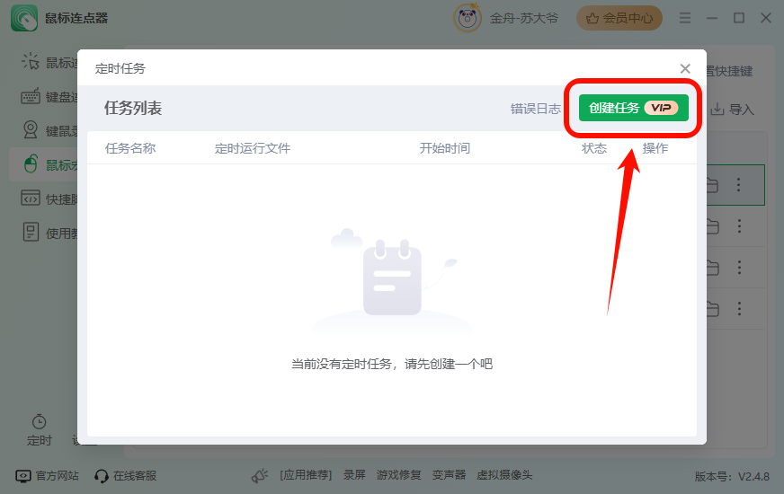Select the keyboard sidebar icon
This screenshot has width=784, height=494.
point(31,96)
